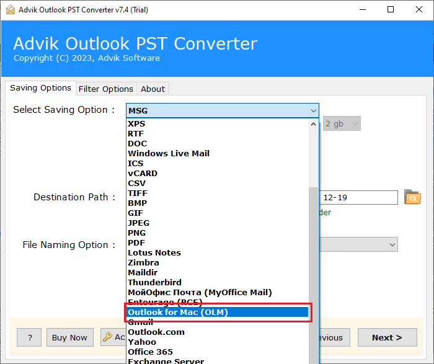Viewport: 434px width, 364px height.
Task: Choose Zimbra from the list
Action: (218, 263)
